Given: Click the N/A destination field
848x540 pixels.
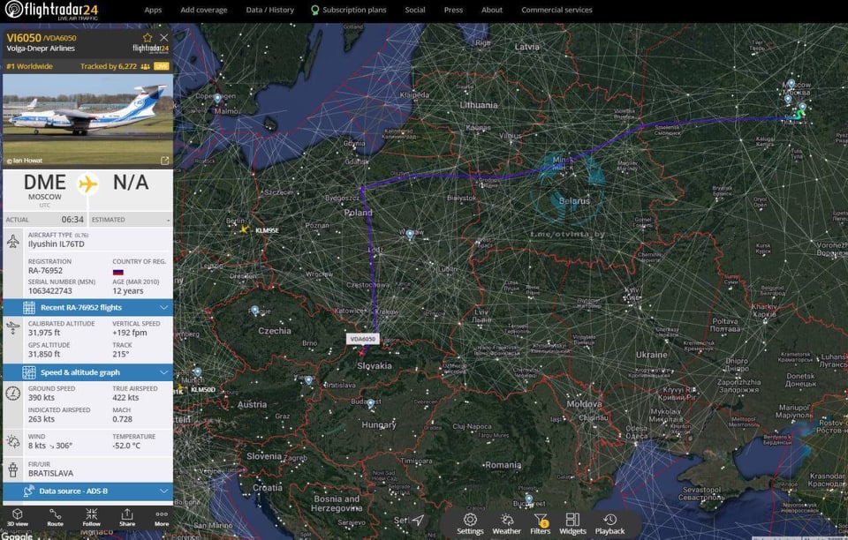Looking at the screenshot, I should (131, 183).
